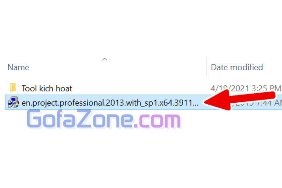Select en.project.professional.2013.with_sp1.x64 file name
Screen dimensions: 282x188
pos(110,103)
